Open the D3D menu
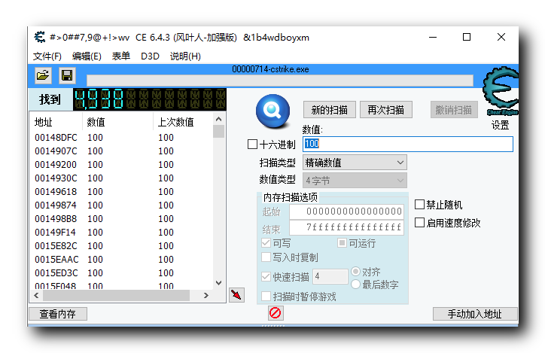Screen dimensions: 545x353 click(x=150, y=56)
